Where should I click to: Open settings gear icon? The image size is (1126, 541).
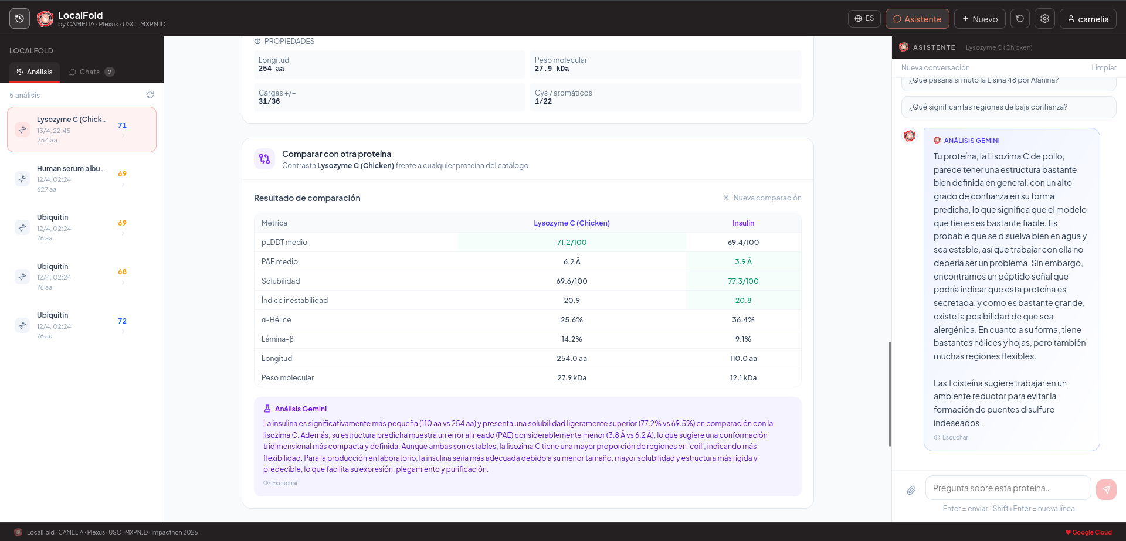pyautogui.click(x=1044, y=19)
